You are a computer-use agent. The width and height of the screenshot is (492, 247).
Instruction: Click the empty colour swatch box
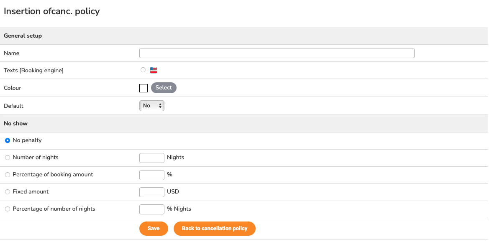click(x=143, y=88)
